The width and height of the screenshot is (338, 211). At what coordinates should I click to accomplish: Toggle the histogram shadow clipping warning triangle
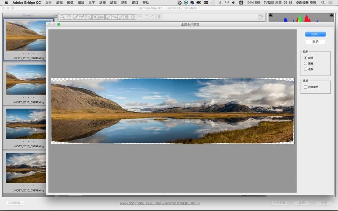pos(271,16)
